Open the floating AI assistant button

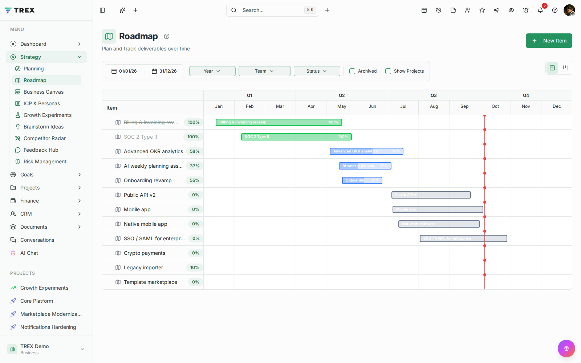tap(566, 348)
